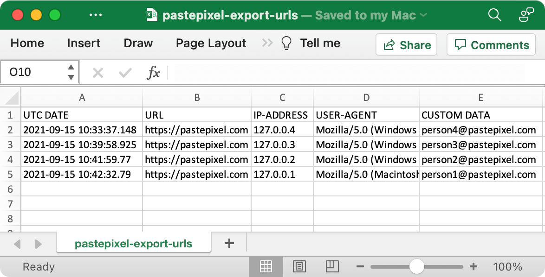The height and width of the screenshot is (277, 545).
Task: Click the UTC DATE header cell
Action: point(82,115)
